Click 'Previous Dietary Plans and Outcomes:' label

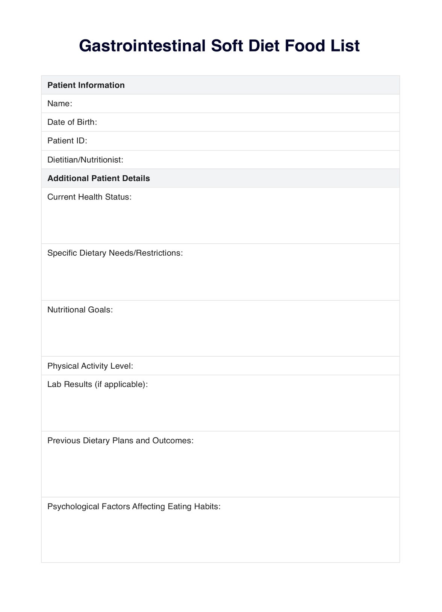(x=120, y=441)
